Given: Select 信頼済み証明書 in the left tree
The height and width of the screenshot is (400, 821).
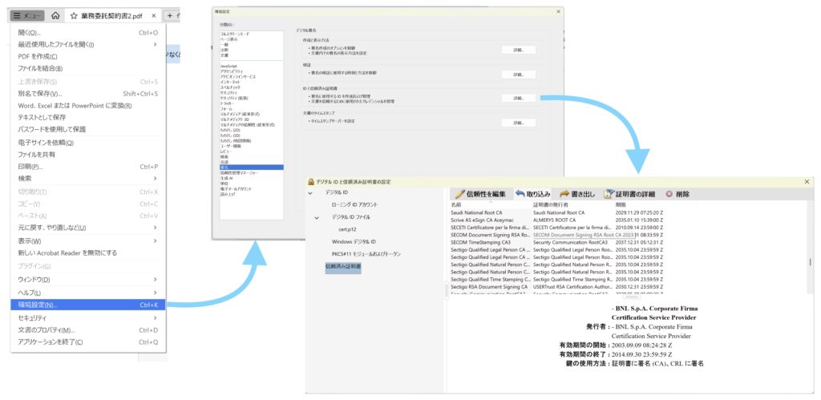Looking at the screenshot, I should (x=343, y=266).
